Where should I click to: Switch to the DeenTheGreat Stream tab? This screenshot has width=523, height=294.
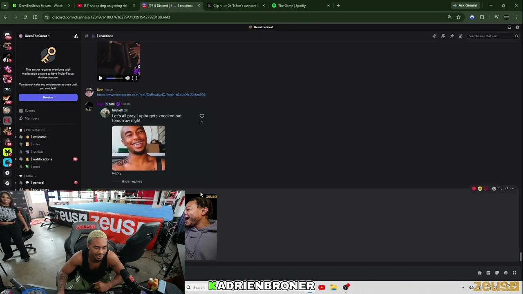[42, 6]
